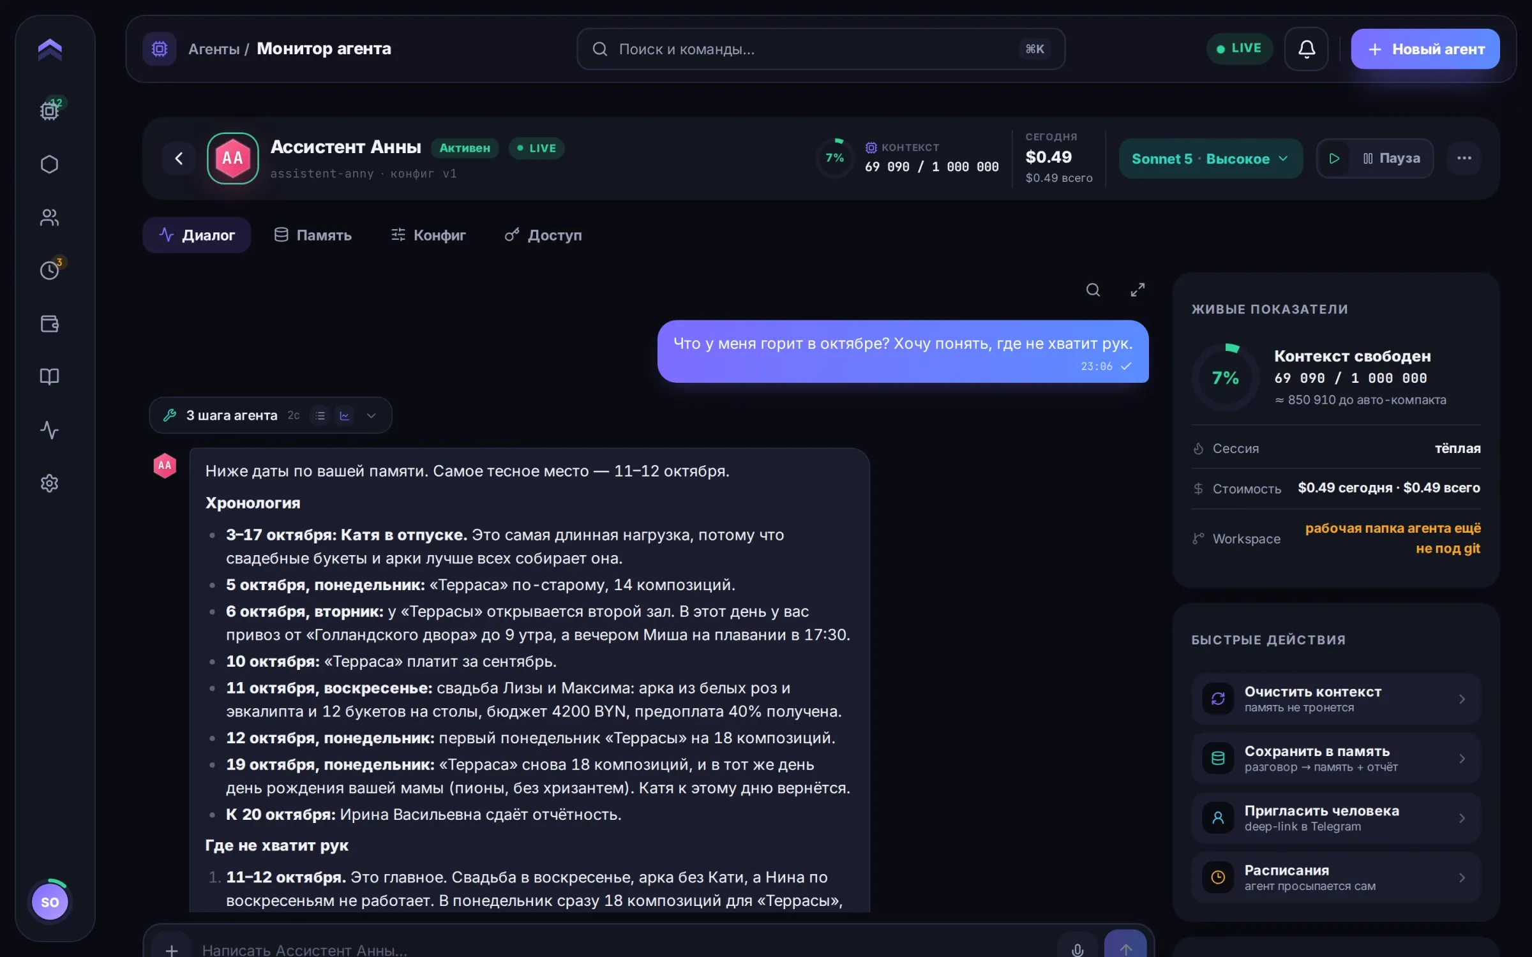The width and height of the screenshot is (1532, 957).
Task: Open the hexagon section in sidebar
Action: tap(50, 165)
